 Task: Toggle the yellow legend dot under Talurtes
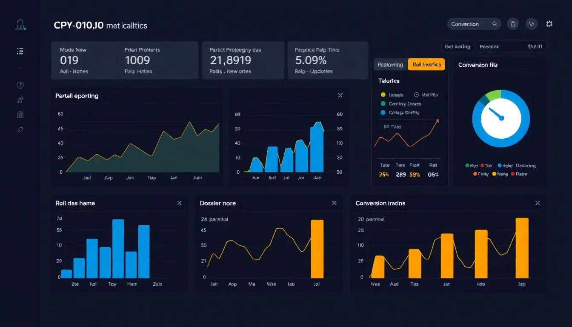coord(383,95)
